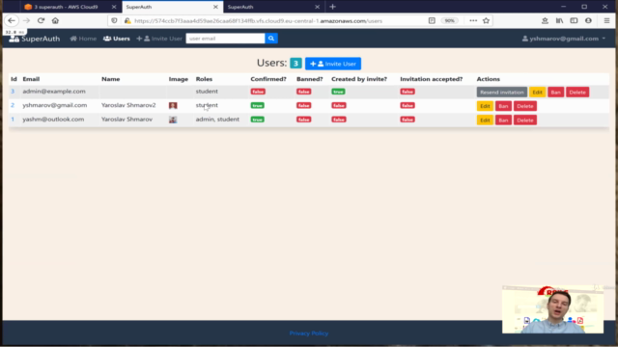Open the Firefox account icon
The height and width of the screenshot is (347, 618).
[588, 20]
